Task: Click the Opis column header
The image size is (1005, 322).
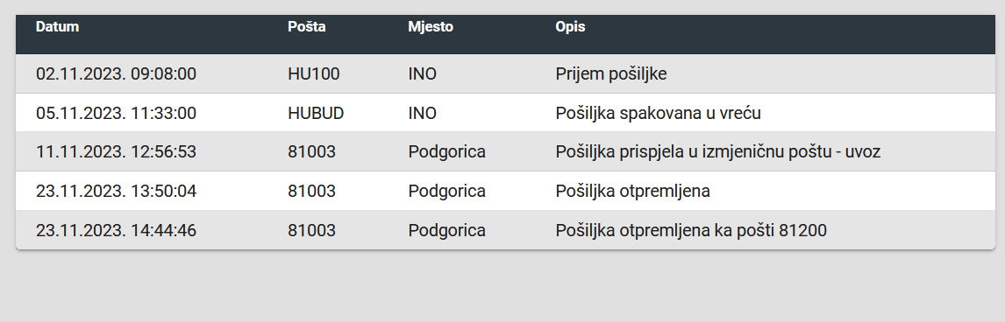Action: tap(570, 27)
